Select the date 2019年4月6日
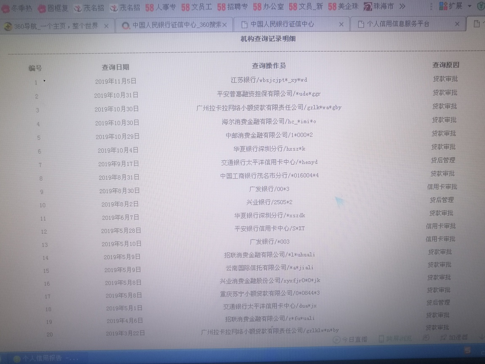This screenshot has width=485, height=364. 125,321
